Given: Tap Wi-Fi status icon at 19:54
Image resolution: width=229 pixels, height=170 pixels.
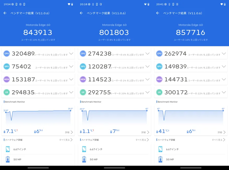Looking at the screenshot, I should [x=69, y=4].
